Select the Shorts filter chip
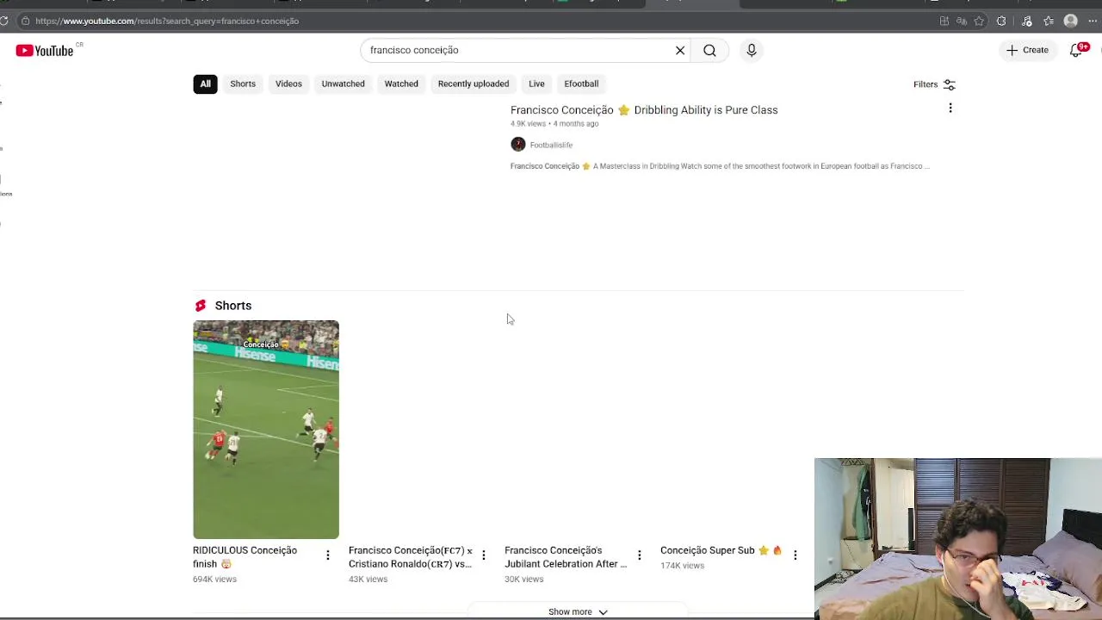The width and height of the screenshot is (1102, 620). click(x=243, y=84)
